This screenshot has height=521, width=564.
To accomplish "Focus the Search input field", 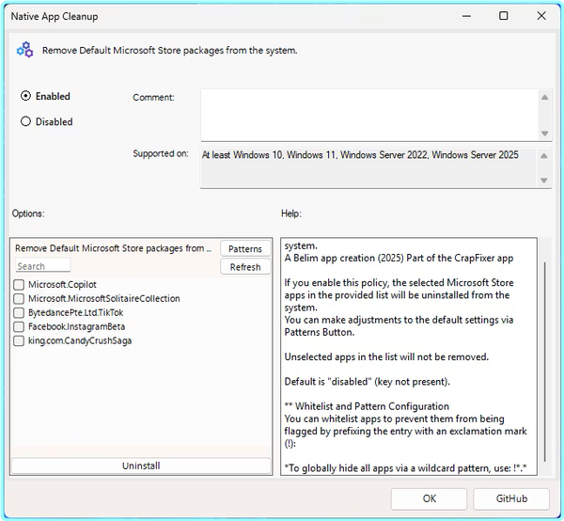I will [43, 265].
